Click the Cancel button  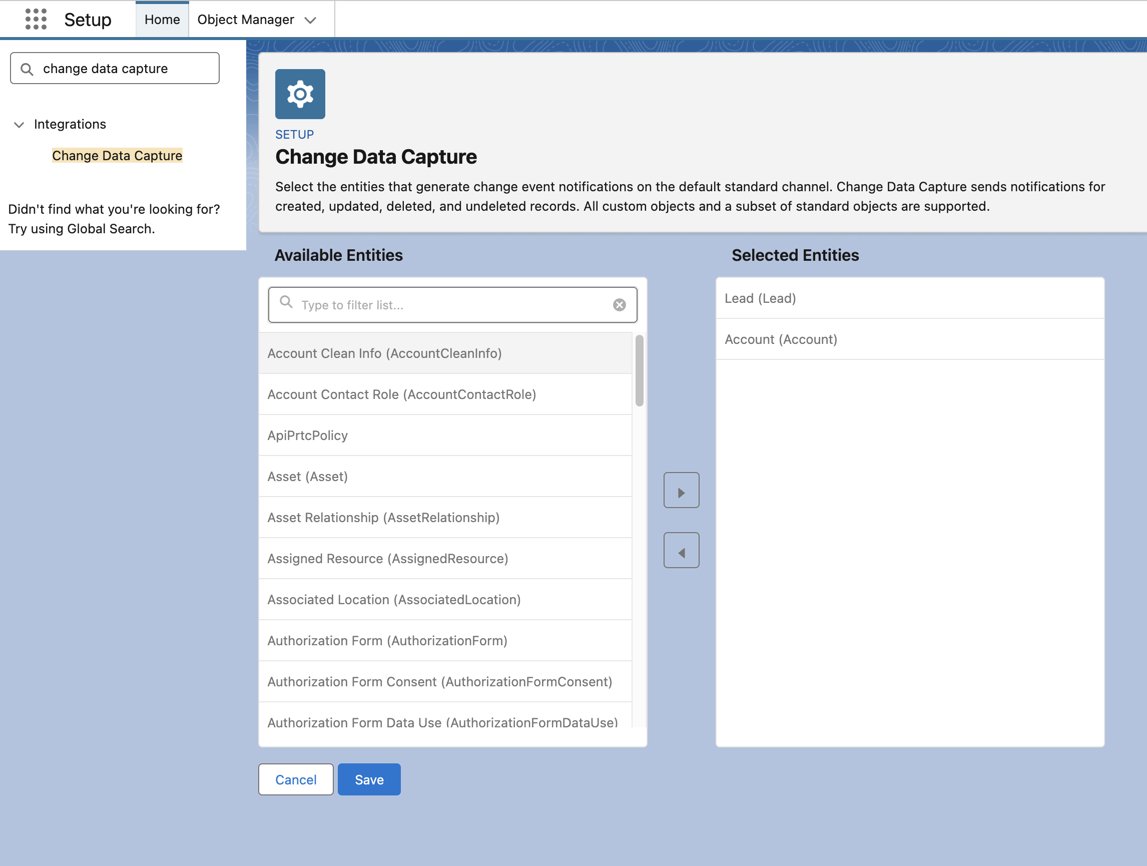coord(296,779)
